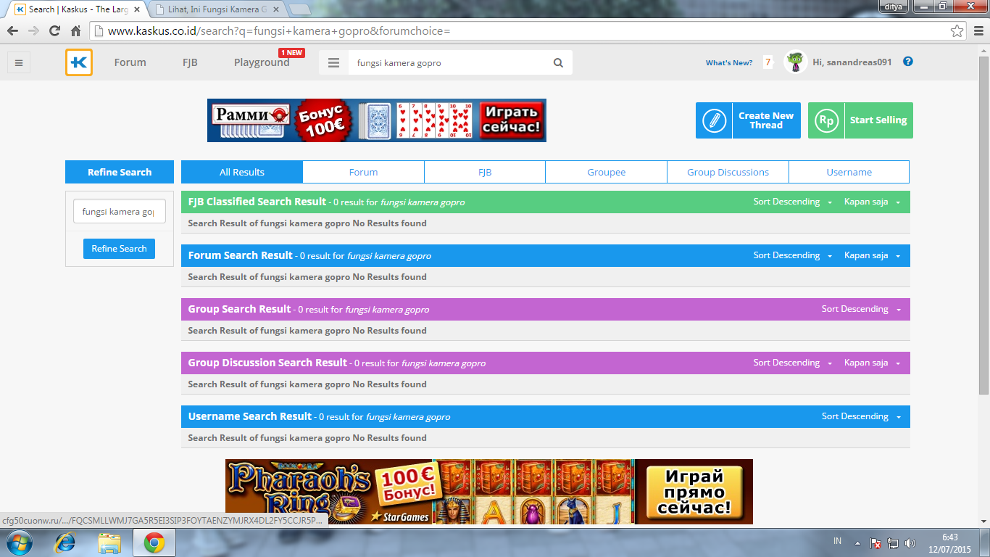990x557 pixels.
Task: Focus the Refine Search text field
Action: click(x=120, y=212)
